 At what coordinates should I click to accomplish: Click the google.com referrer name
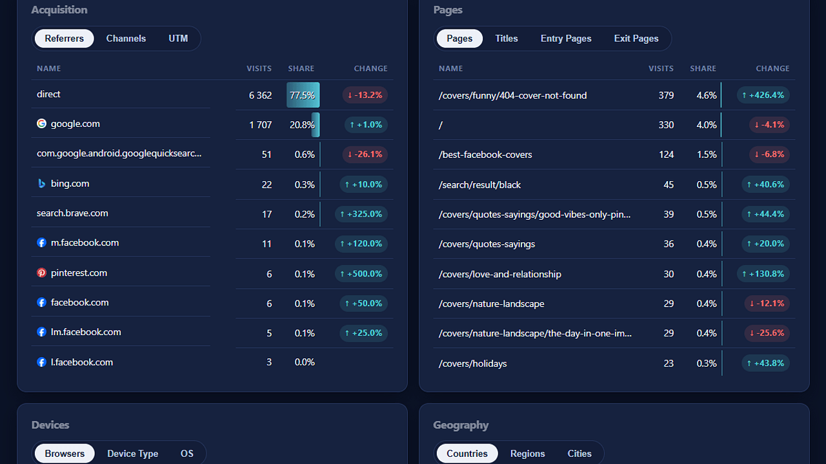click(x=76, y=124)
